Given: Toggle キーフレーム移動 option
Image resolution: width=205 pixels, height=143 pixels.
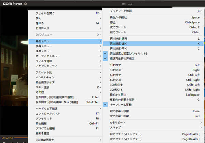Looking at the screenshot, I should pyautogui.click(x=121, y=104).
